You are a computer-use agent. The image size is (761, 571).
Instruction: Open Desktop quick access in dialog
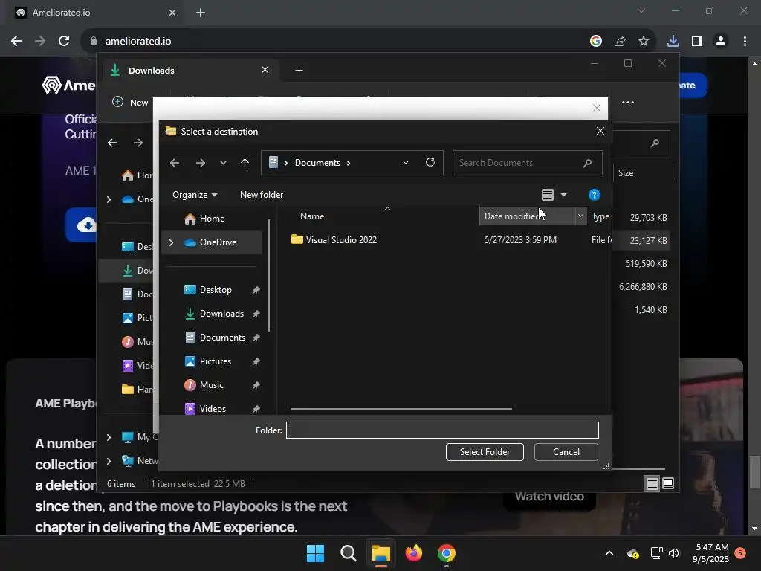(216, 290)
